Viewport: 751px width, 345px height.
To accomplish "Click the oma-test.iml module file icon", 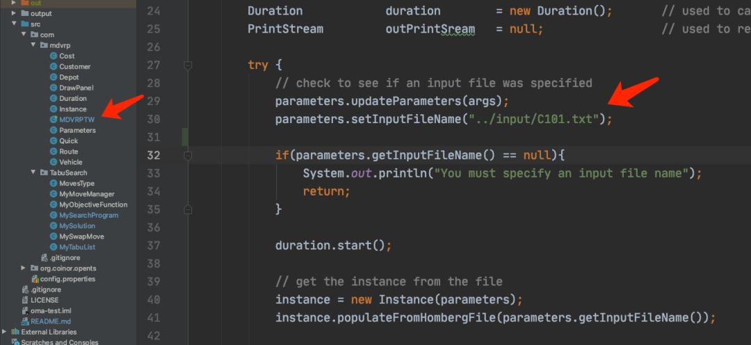I will 25,311.
